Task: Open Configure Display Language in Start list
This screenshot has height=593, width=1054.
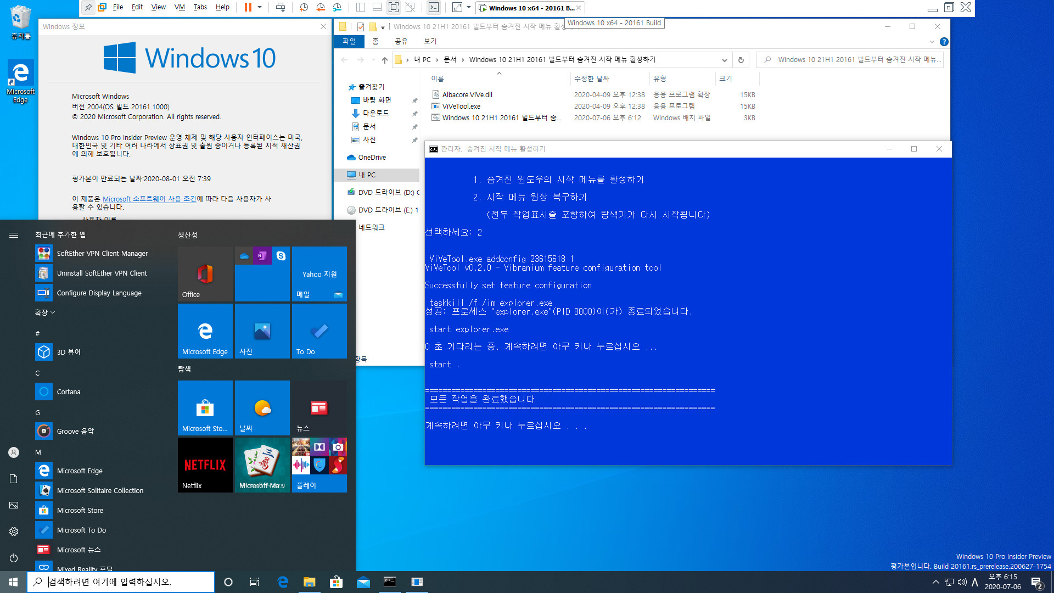Action: click(99, 293)
